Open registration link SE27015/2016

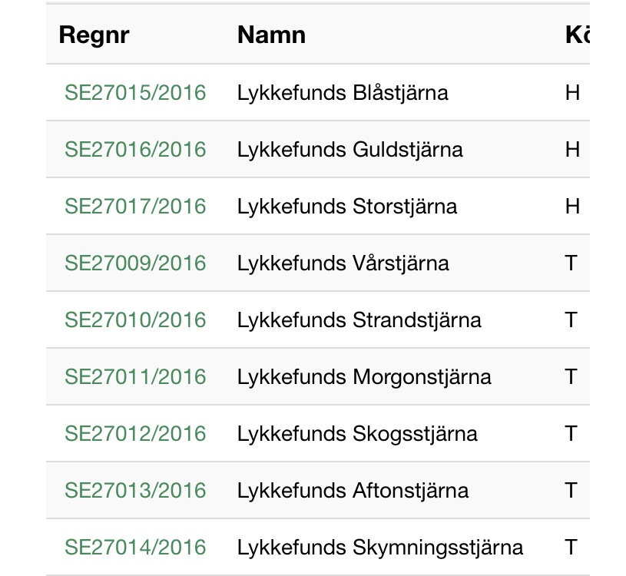pos(135,93)
